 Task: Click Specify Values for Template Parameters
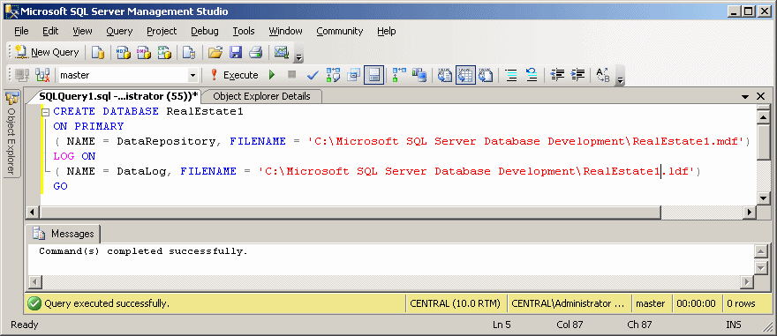point(602,75)
